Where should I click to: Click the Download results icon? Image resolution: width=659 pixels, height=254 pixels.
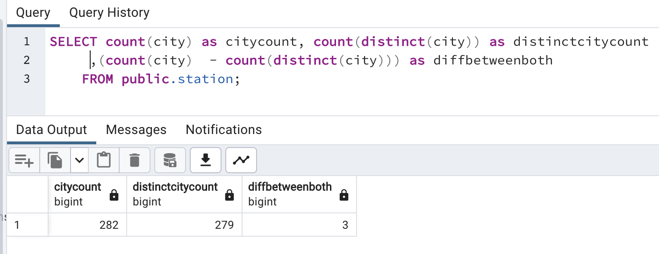pyautogui.click(x=205, y=161)
